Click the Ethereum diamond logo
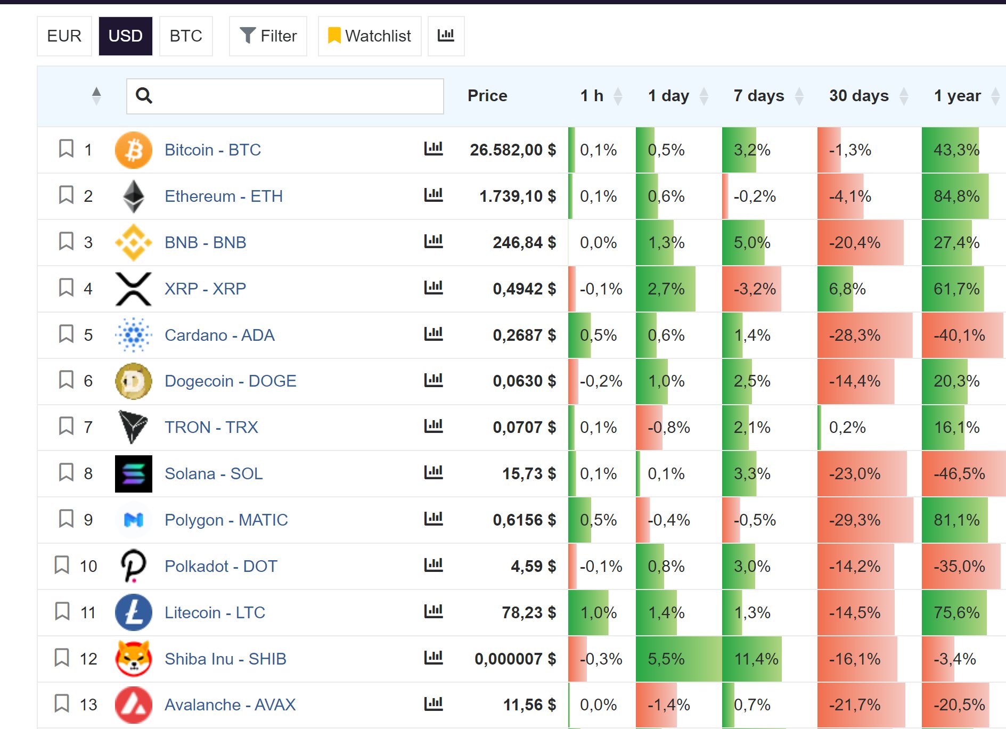The image size is (1006, 729). pyautogui.click(x=134, y=196)
